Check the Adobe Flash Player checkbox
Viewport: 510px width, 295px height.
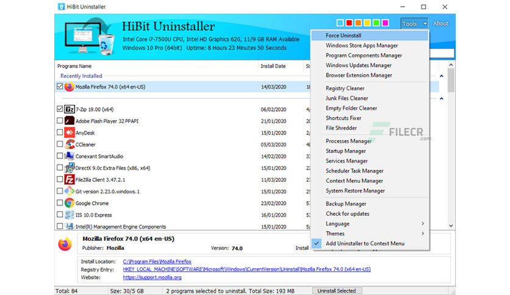60,121
